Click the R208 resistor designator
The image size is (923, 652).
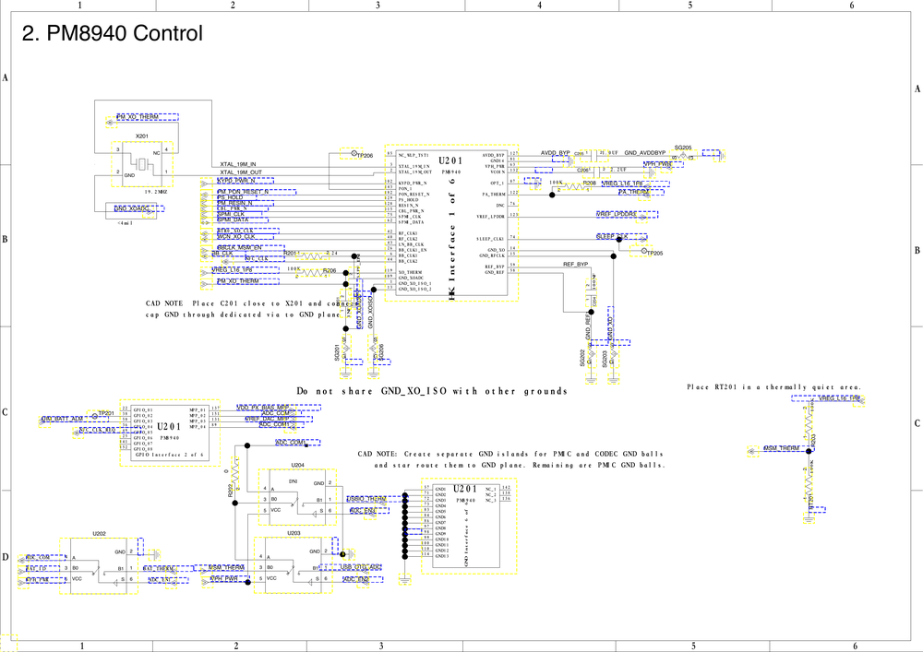[x=590, y=183]
